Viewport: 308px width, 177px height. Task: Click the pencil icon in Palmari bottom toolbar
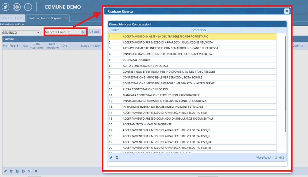[x=5, y=171]
